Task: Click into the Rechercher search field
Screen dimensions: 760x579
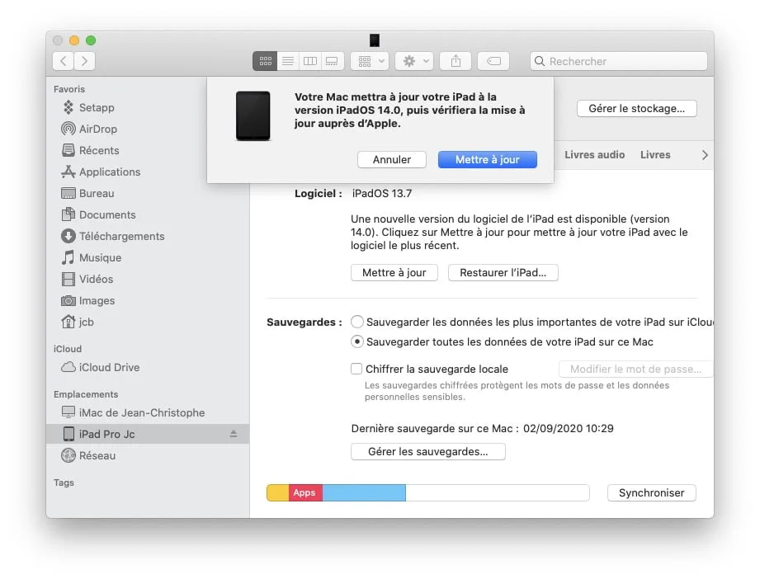Action: [619, 61]
